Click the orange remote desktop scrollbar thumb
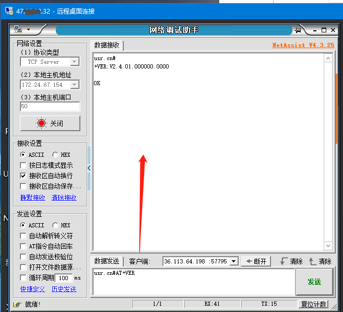Viewport: 343px width, 312px height. 336,109
